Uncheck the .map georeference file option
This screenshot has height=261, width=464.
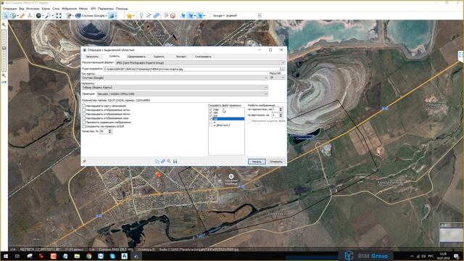(211, 109)
